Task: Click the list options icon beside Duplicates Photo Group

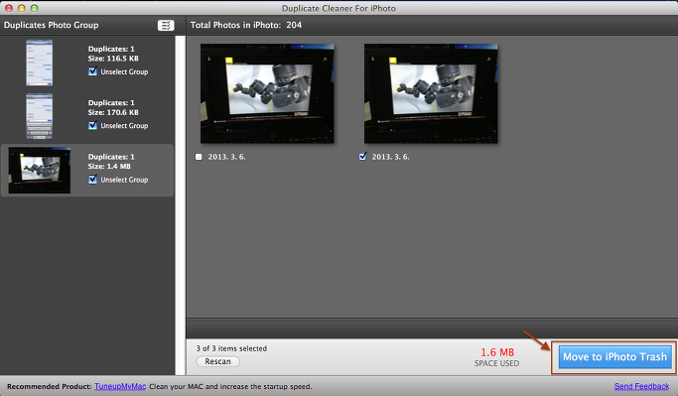Action: coord(166,25)
